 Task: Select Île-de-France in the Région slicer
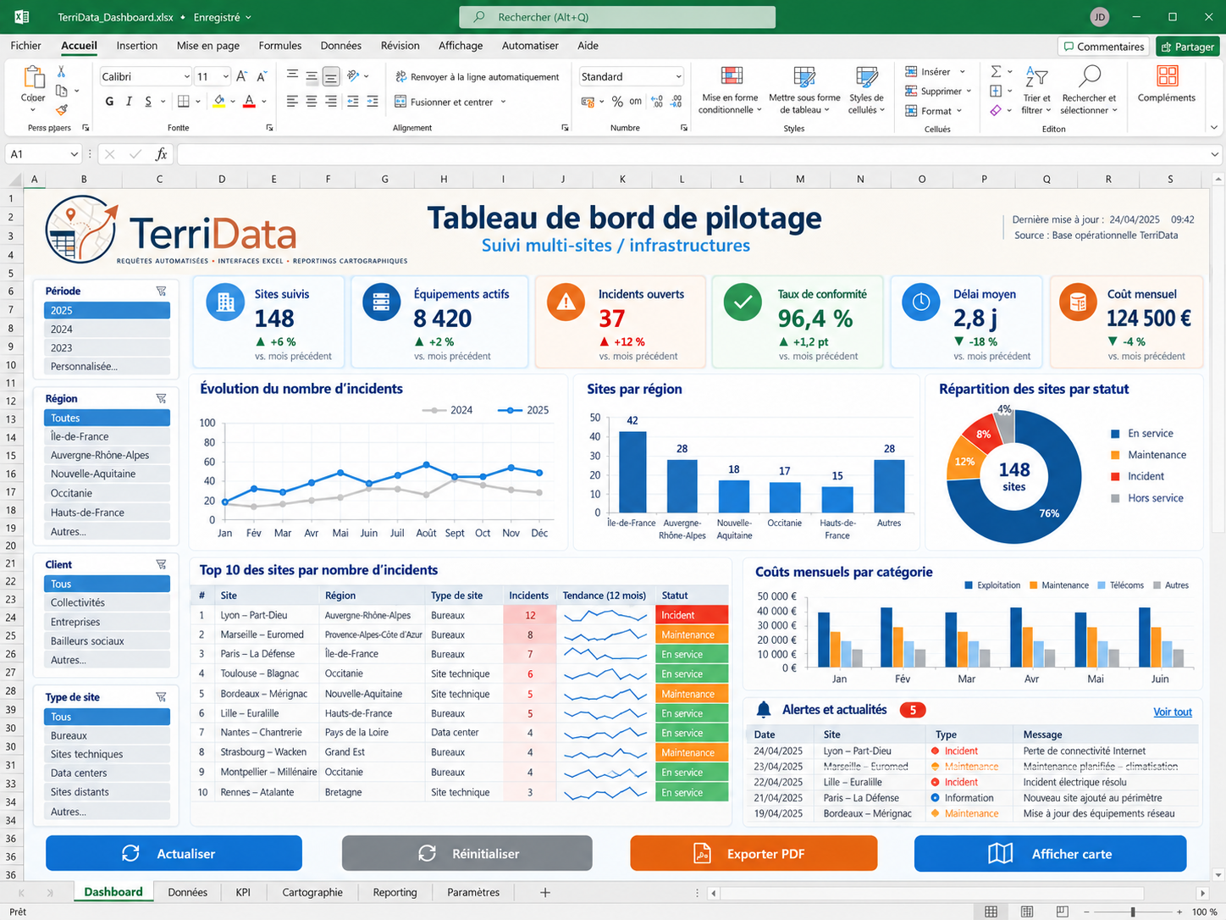107,436
